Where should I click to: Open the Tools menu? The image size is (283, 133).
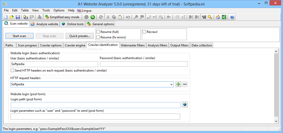(46, 10)
